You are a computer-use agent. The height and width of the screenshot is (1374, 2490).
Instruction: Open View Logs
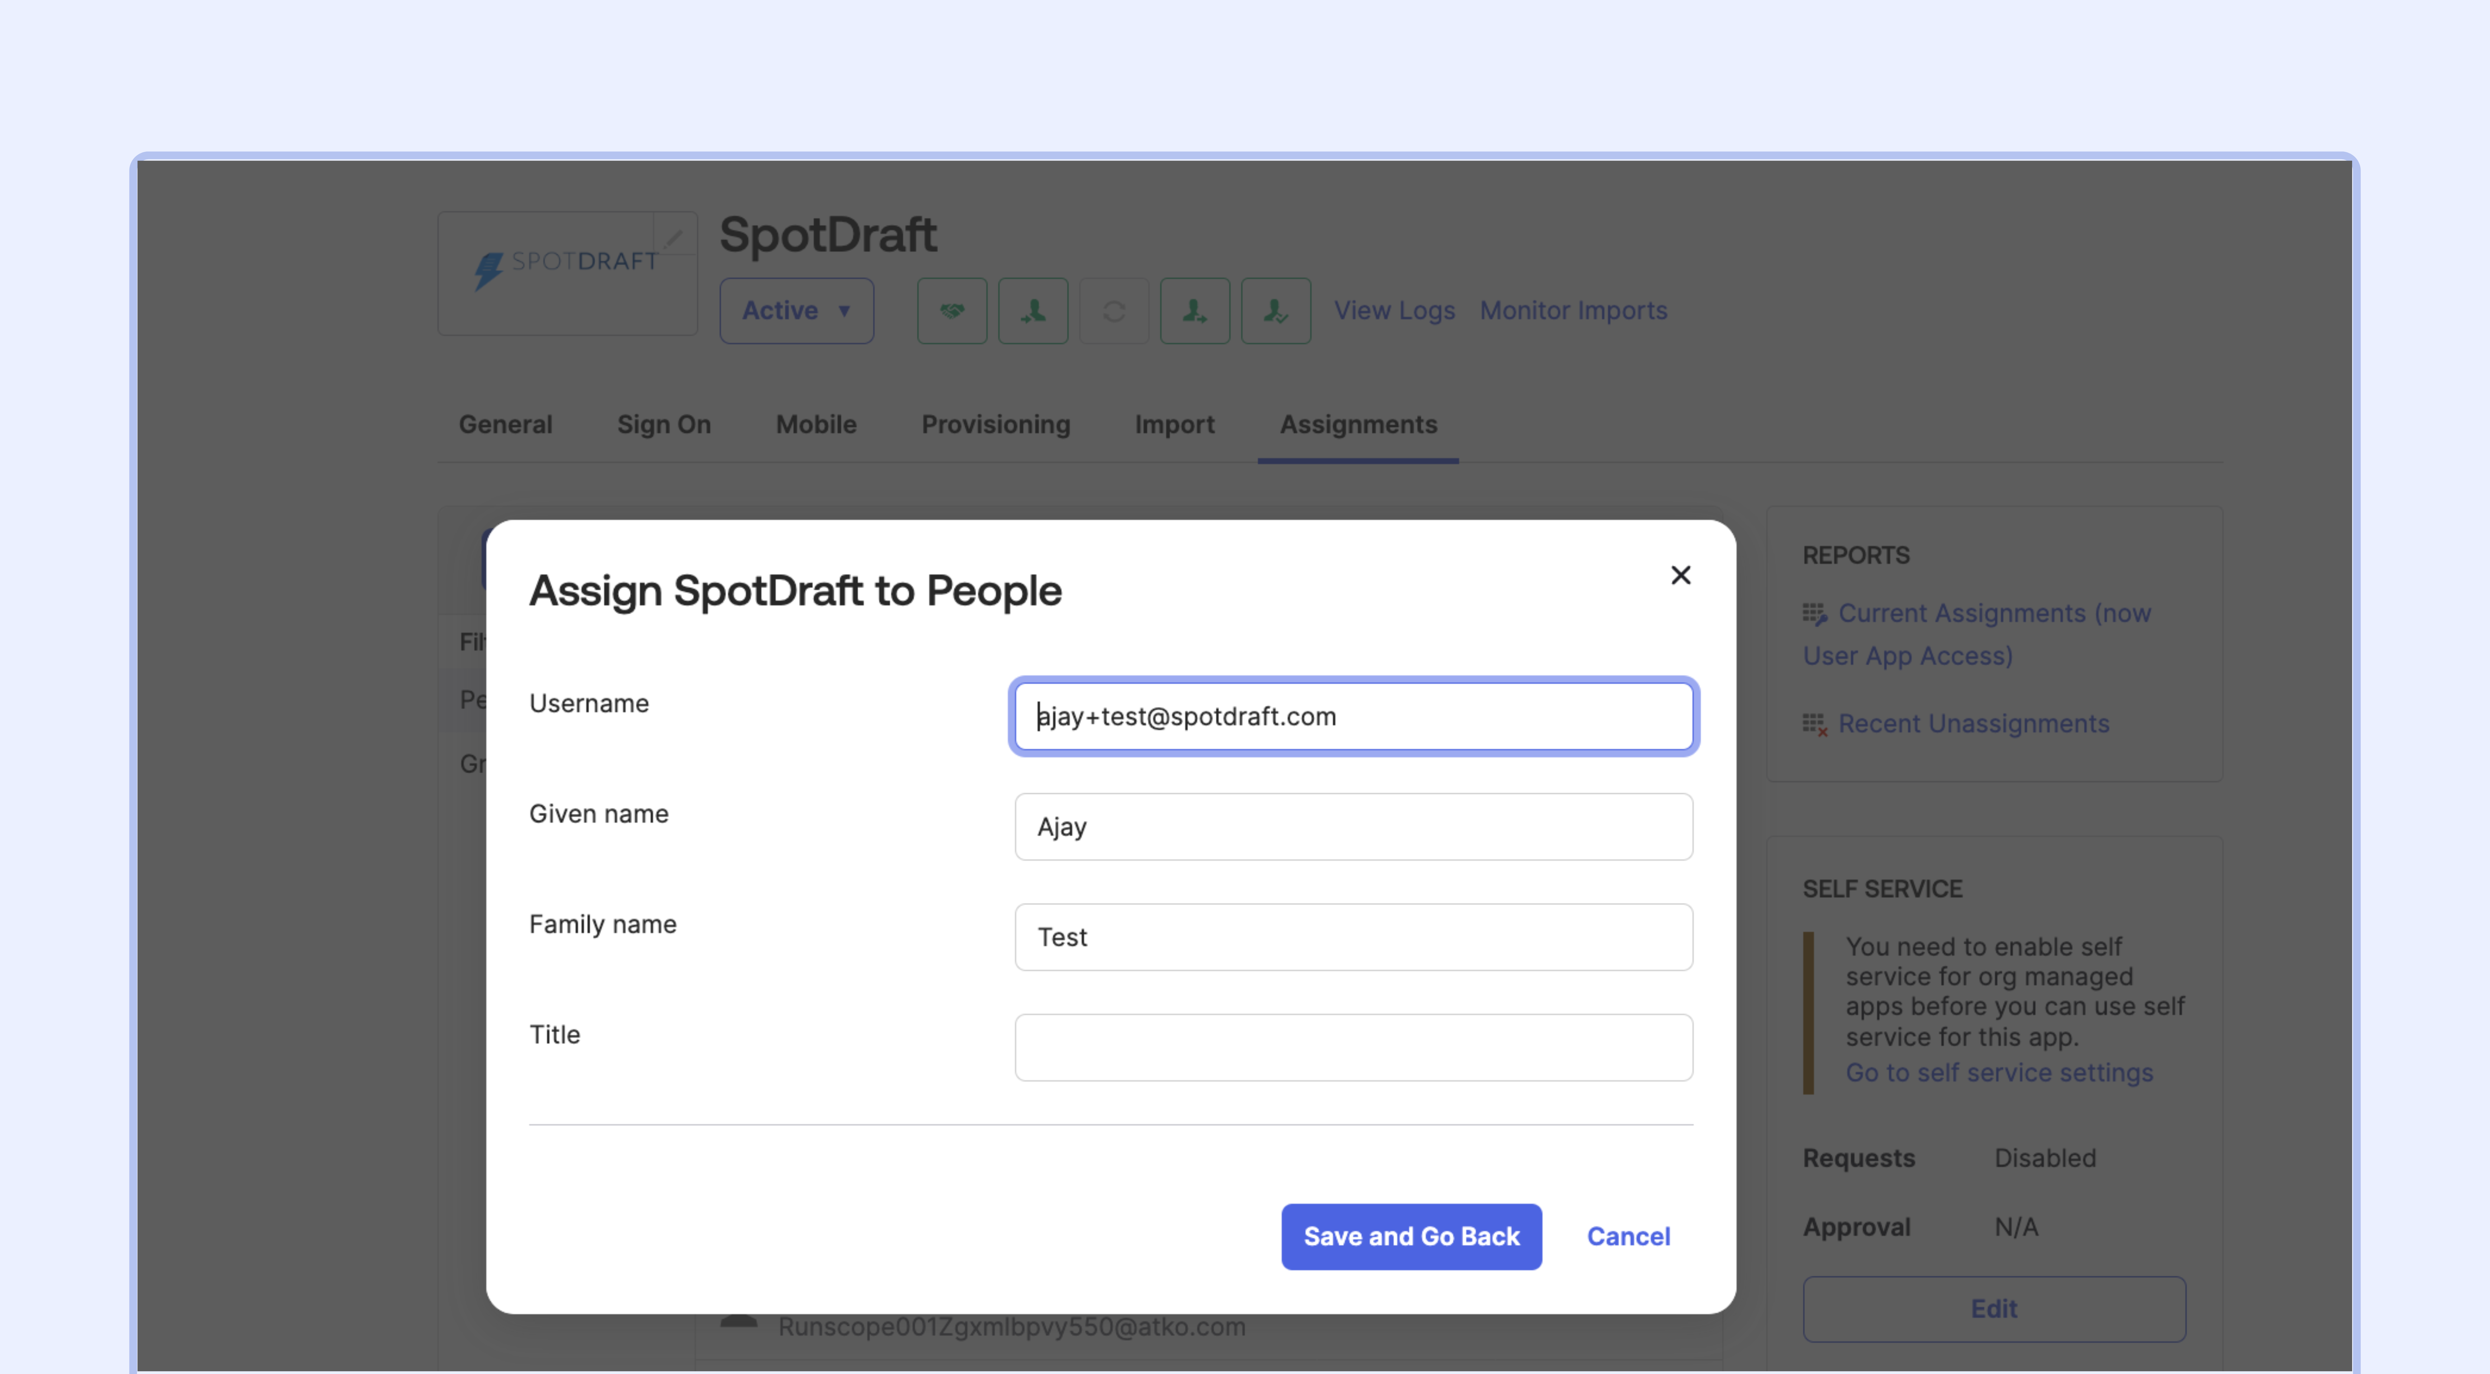(1394, 310)
